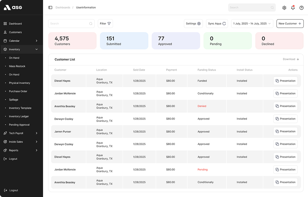Open the notifications bell icon
The height and width of the screenshot is (197, 308).
pos(293,8)
